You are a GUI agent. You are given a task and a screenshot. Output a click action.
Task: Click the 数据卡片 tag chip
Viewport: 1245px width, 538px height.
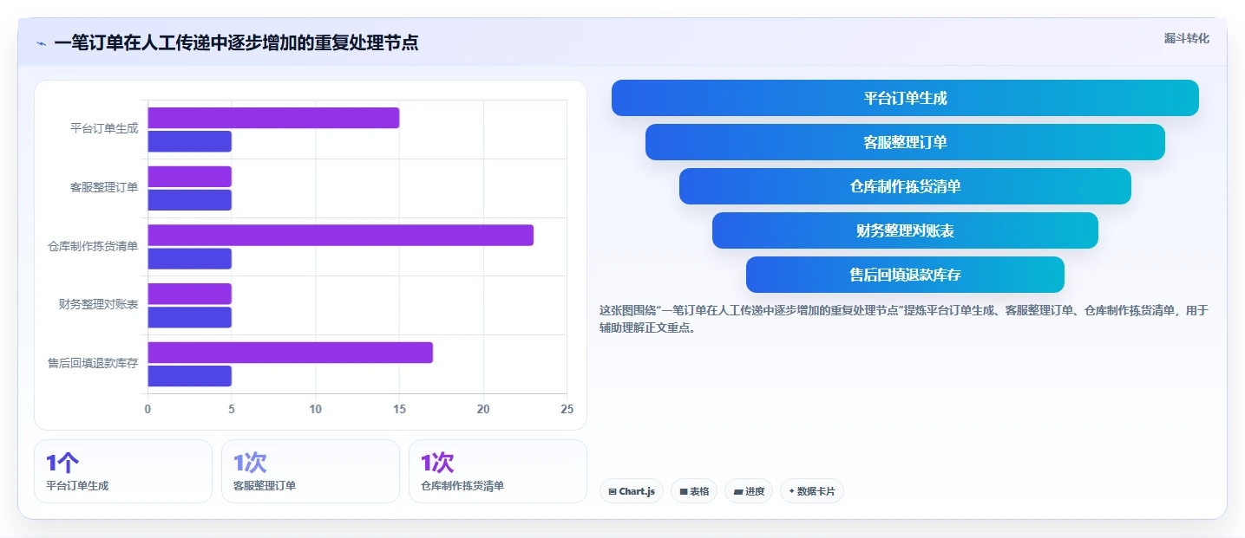812,491
